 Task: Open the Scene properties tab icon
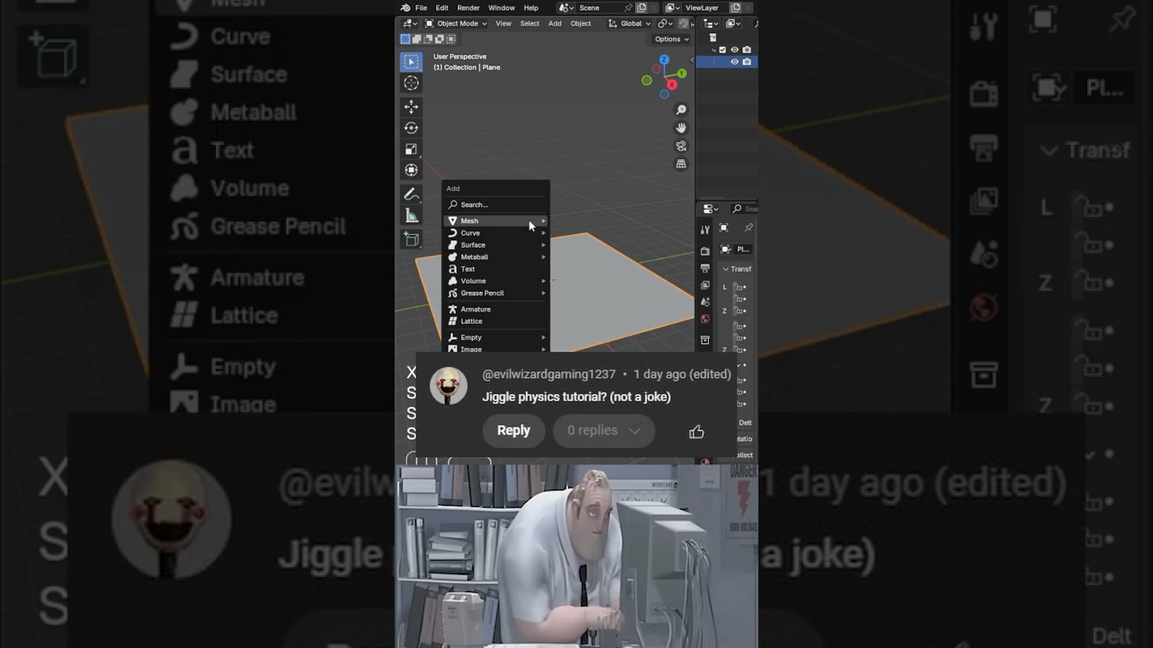[x=704, y=302]
